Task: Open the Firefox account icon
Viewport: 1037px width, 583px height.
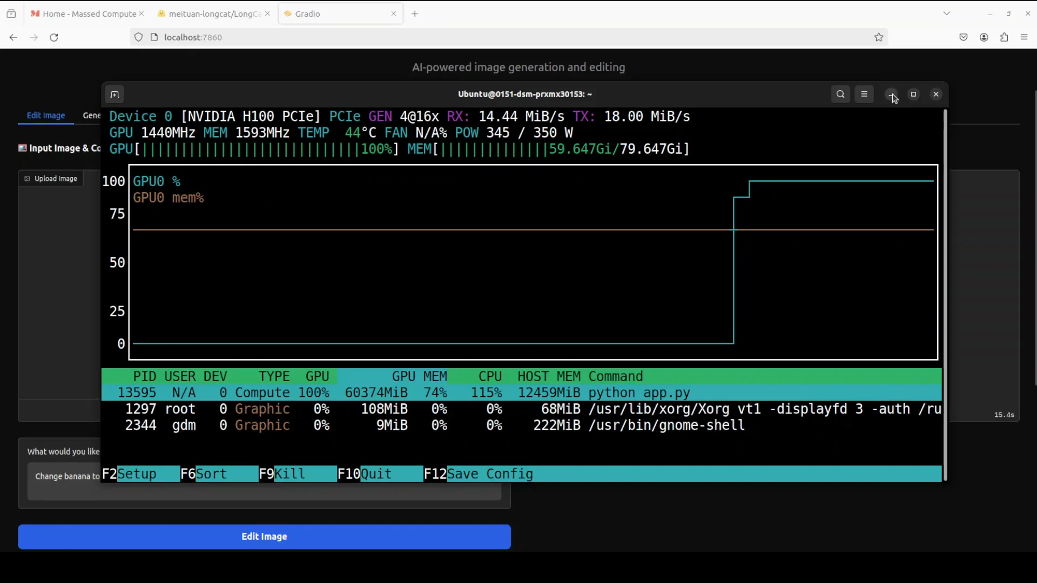Action: click(x=984, y=37)
